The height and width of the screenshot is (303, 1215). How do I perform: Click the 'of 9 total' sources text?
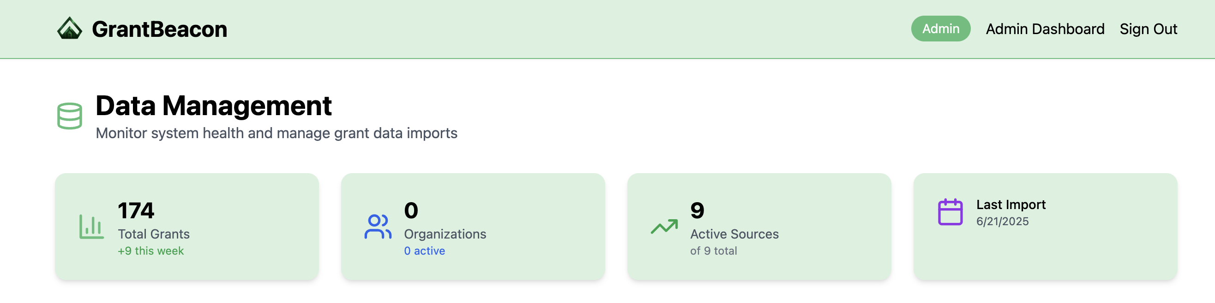(713, 251)
